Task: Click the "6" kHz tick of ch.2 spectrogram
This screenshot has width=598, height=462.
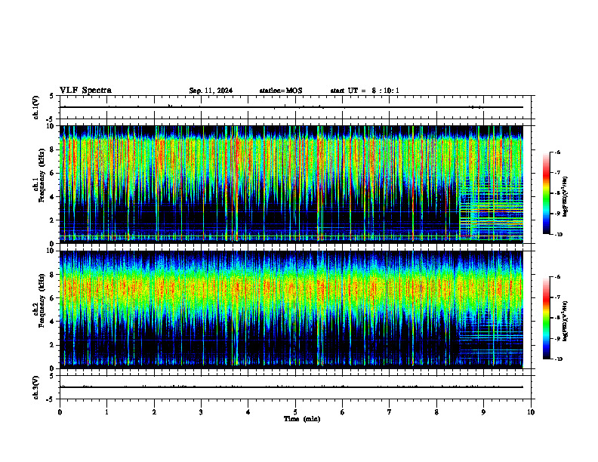Action: (53, 298)
